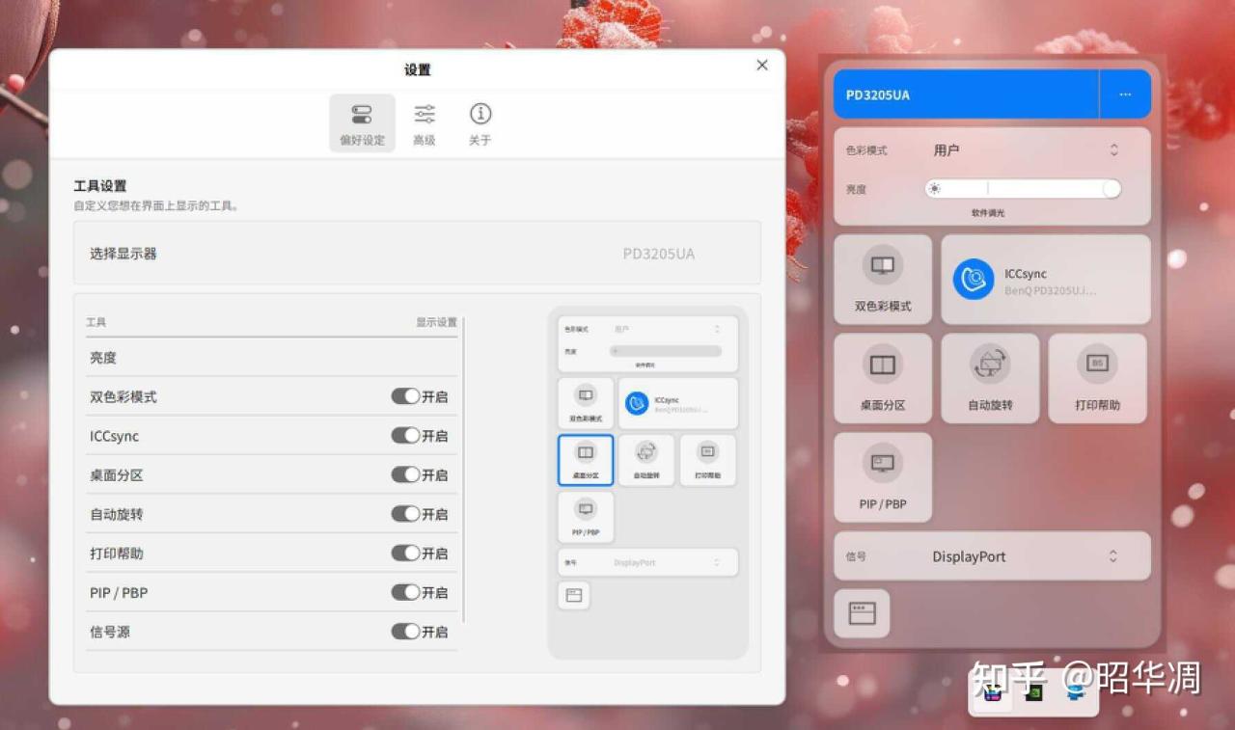Select 自动旋转 in the settings preview layout
The width and height of the screenshot is (1235, 730).
[x=646, y=459]
